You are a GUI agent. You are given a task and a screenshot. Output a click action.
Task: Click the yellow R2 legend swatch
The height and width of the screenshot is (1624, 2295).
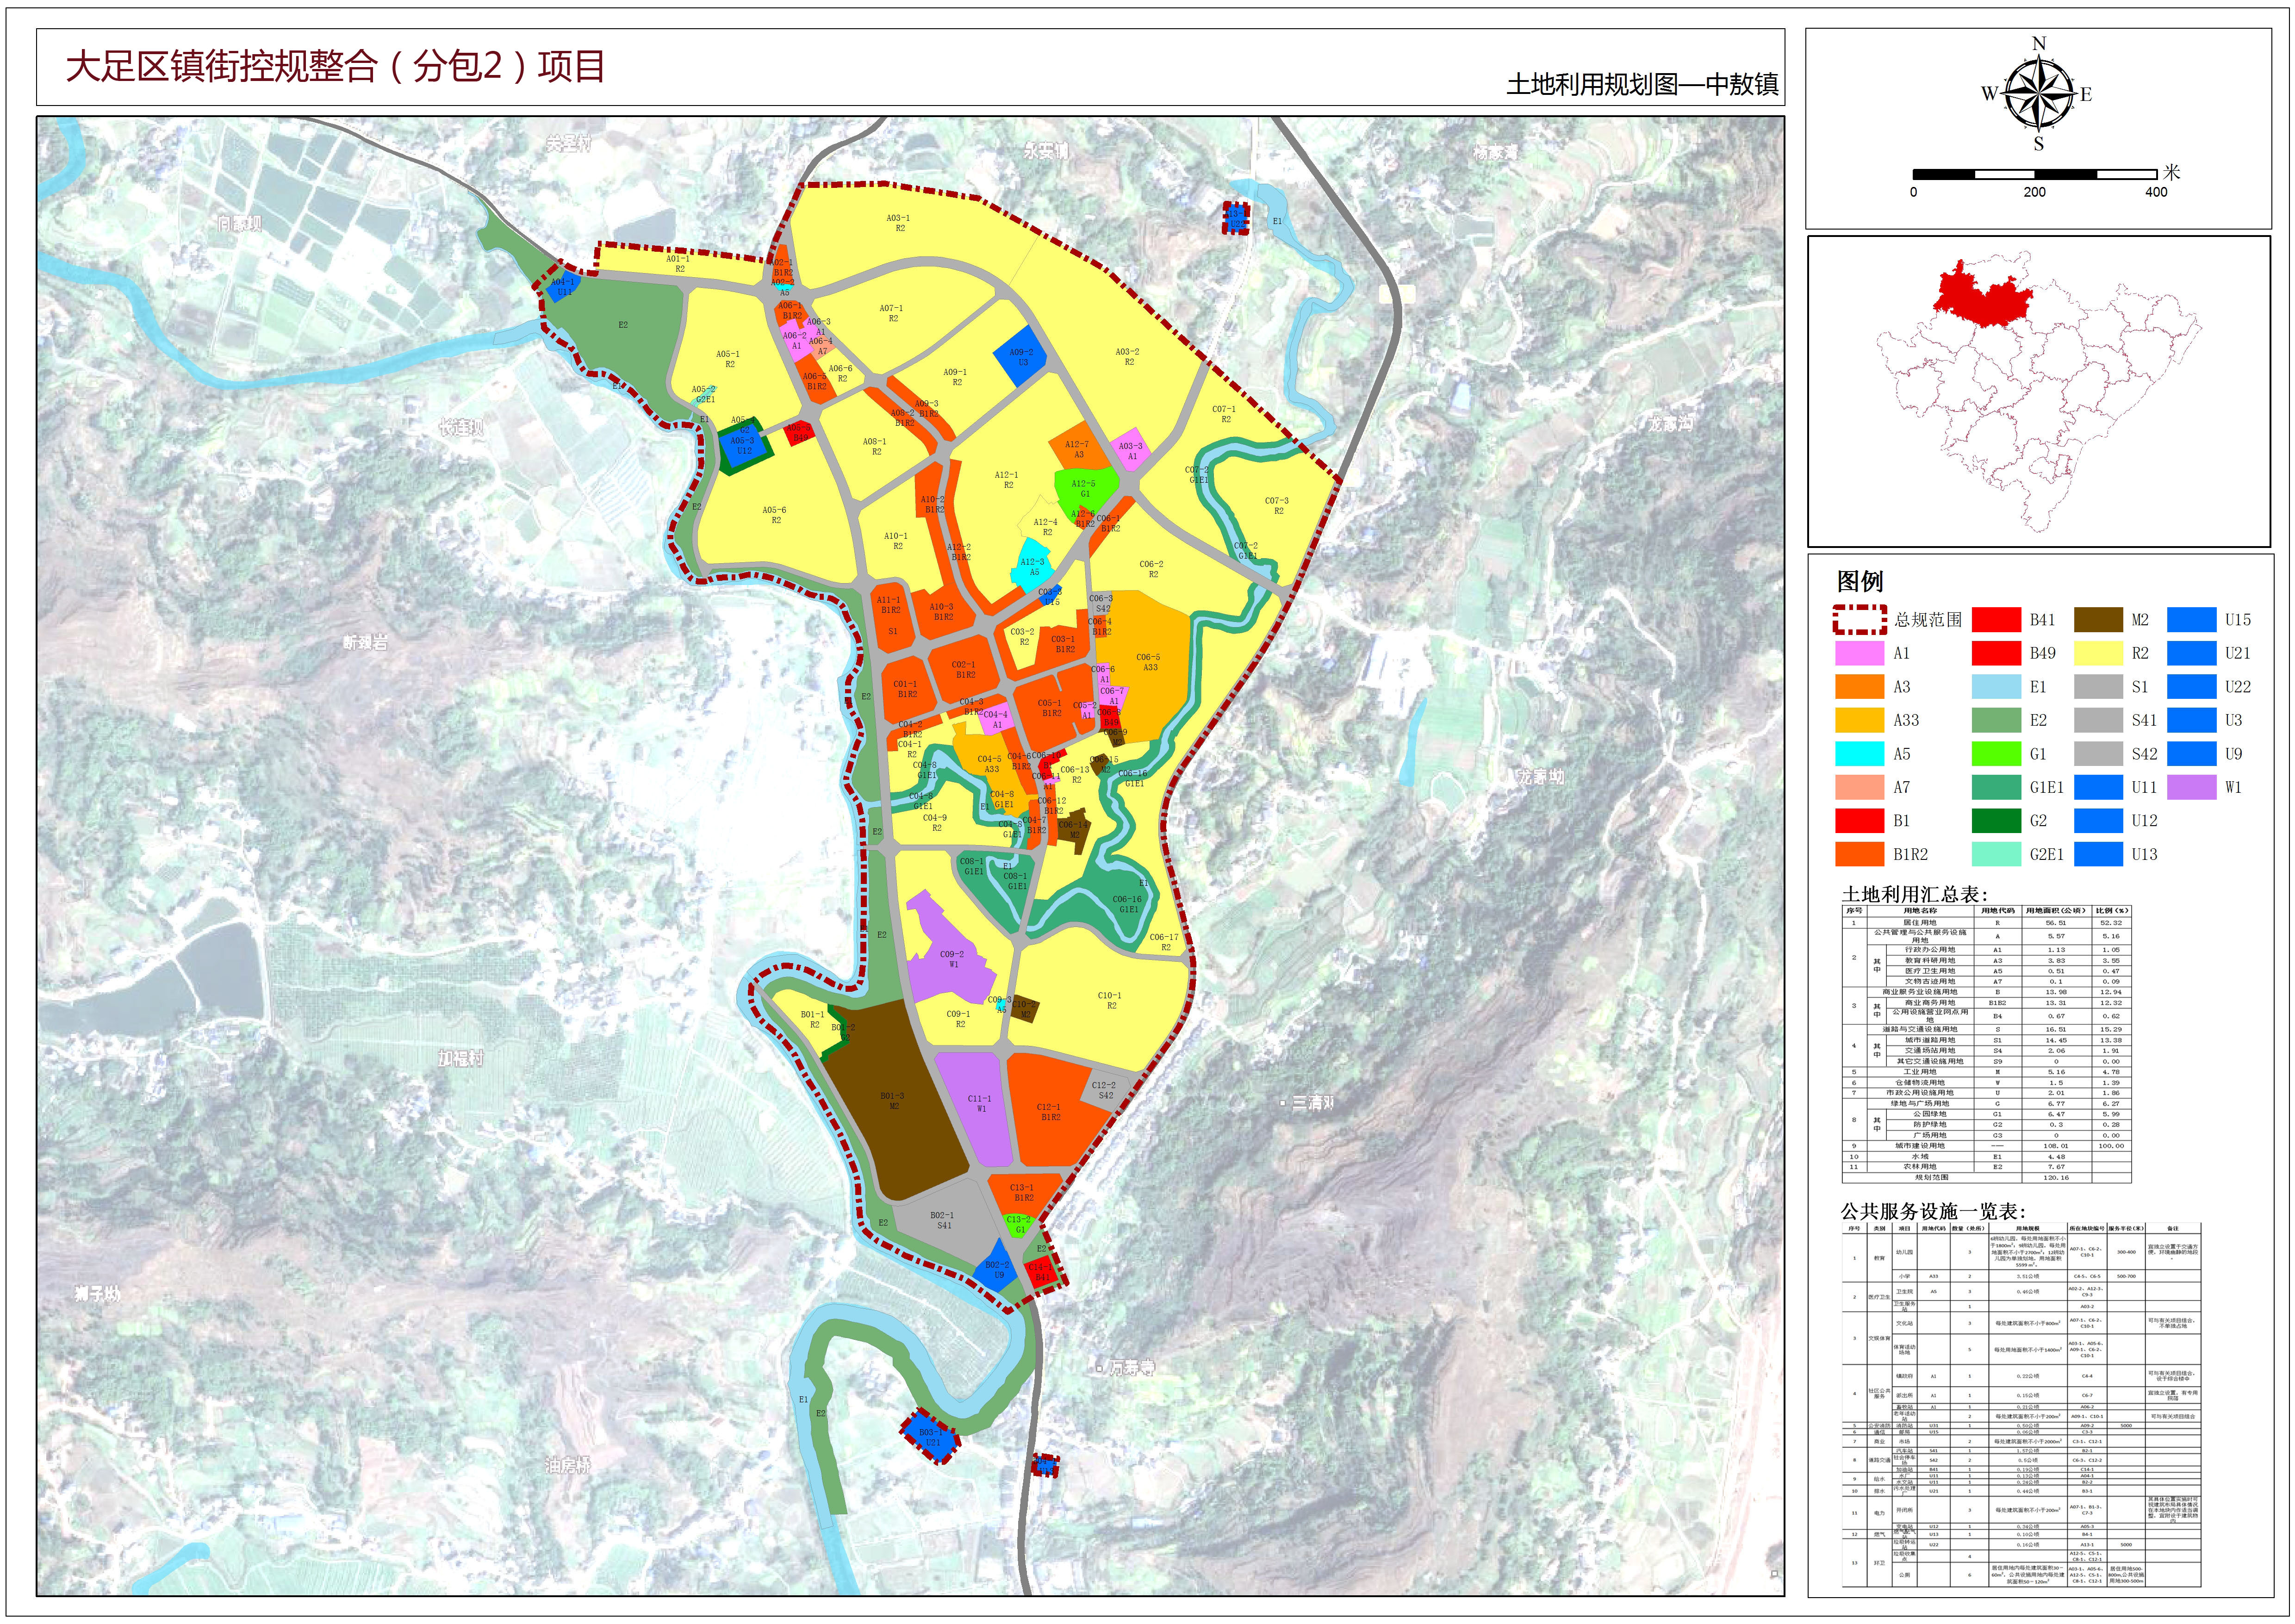coord(2098,654)
